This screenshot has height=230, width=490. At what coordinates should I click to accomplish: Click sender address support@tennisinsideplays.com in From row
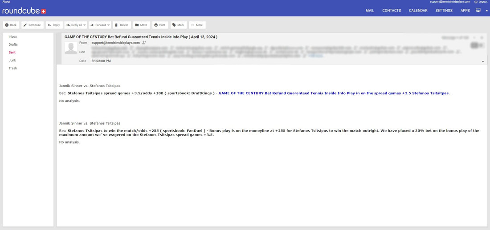(116, 43)
